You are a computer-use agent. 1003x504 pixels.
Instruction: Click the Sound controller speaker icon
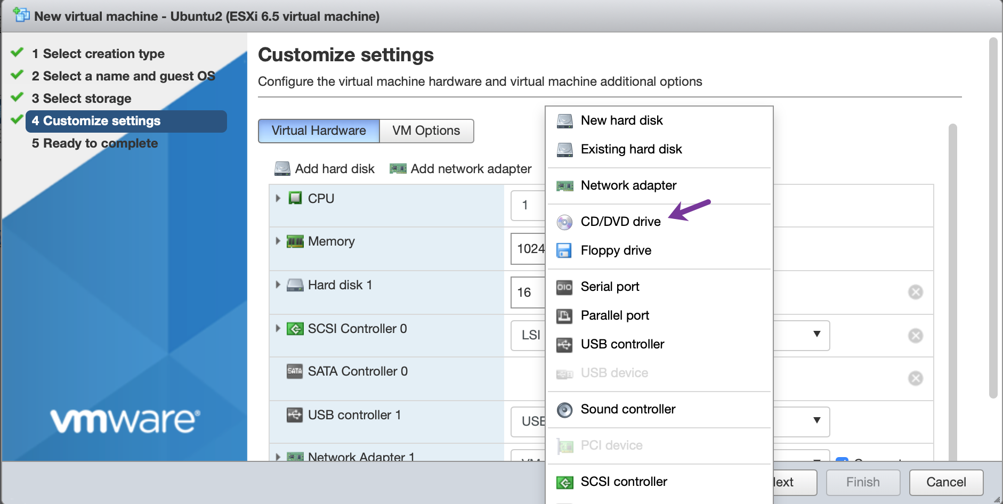point(564,410)
